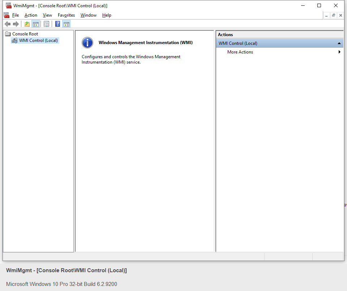Click the Console Root folder icon
This screenshot has height=291, width=347.
[8, 34]
